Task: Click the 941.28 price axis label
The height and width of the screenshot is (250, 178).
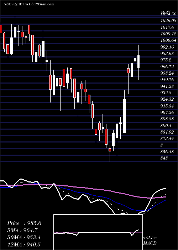Action: point(168,86)
